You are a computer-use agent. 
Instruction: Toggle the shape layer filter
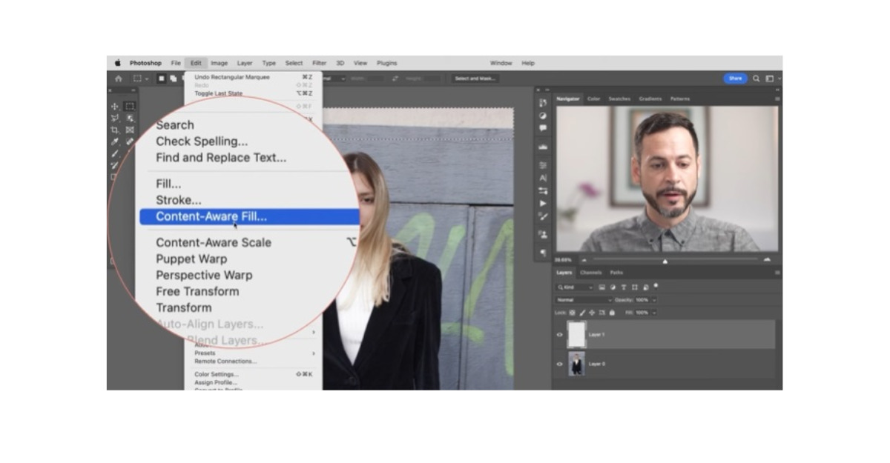(635, 287)
